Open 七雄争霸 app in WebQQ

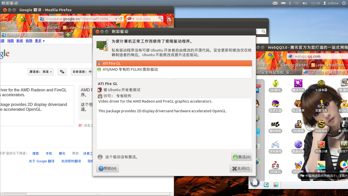tap(321, 86)
